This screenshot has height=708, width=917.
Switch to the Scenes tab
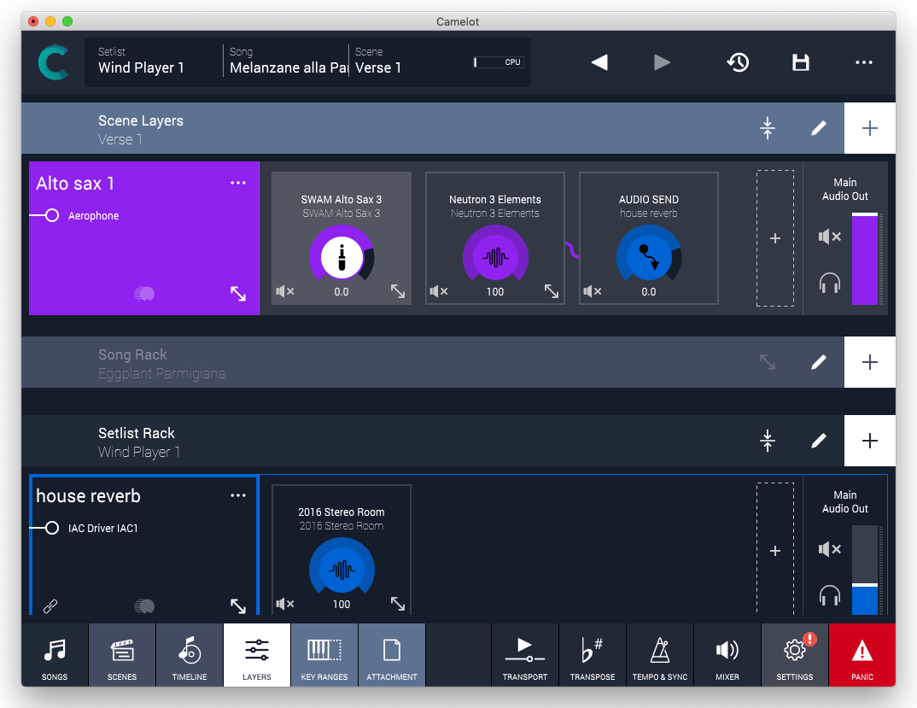tap(122, 655)
